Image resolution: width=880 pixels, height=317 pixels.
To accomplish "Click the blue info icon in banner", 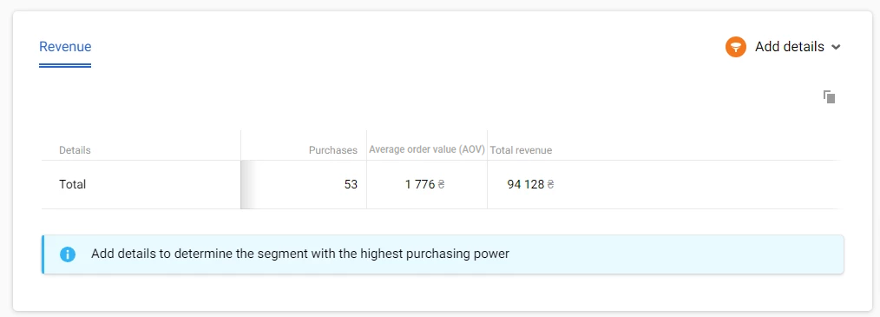I will point(68,254).
